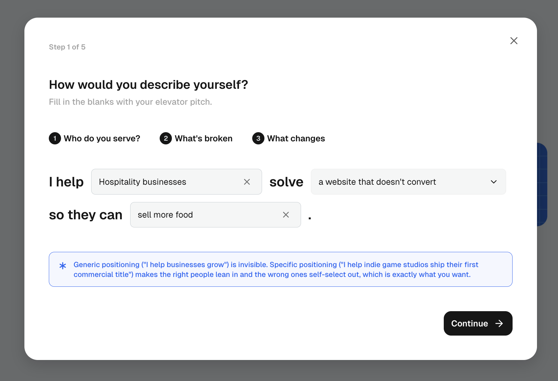The image size is (558, 381).
Task: Select the What changes step
Action: pyautogui.click(x=288, y=138)
